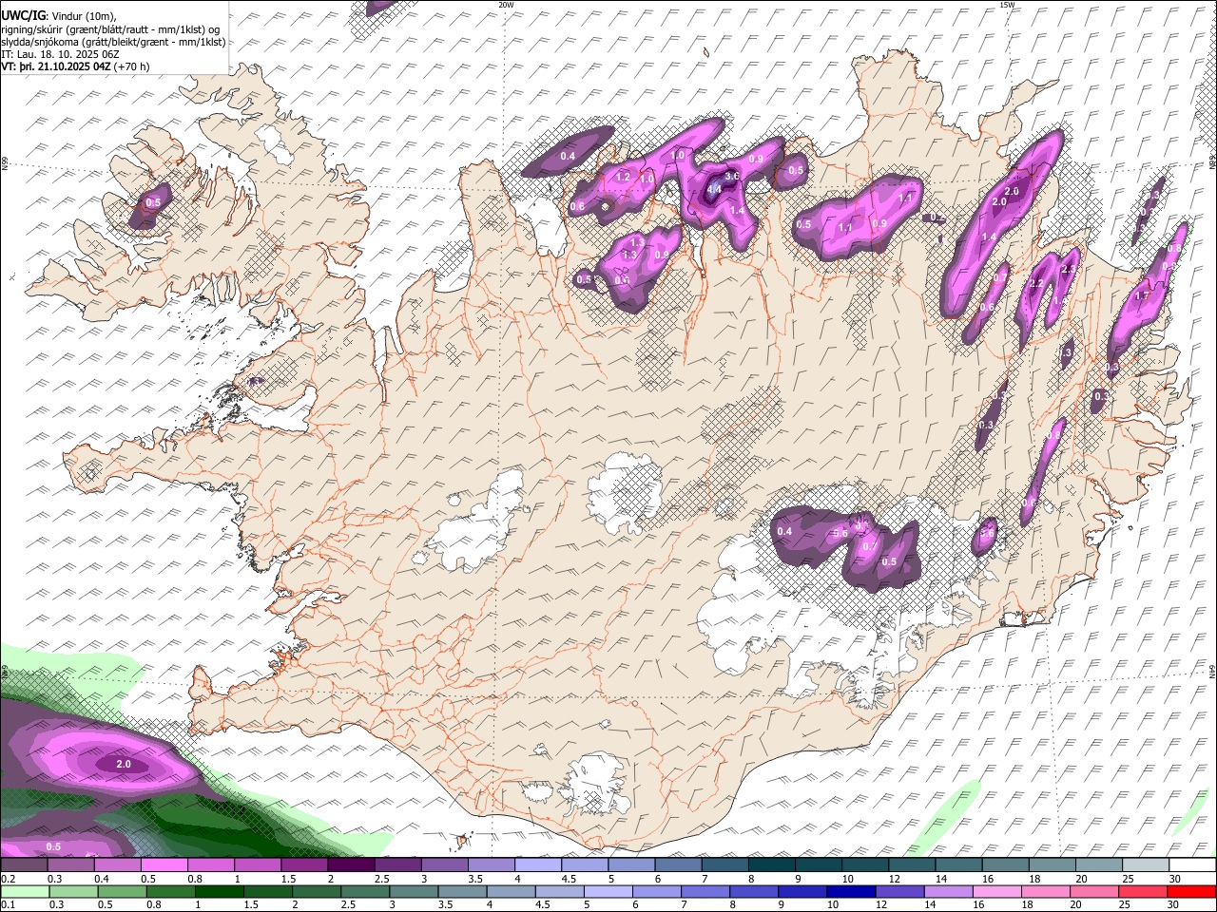Click the 20W longitude label at the top
Image resolution: width=1217 pixels, height=912 pixels.
tap(506, 5)
